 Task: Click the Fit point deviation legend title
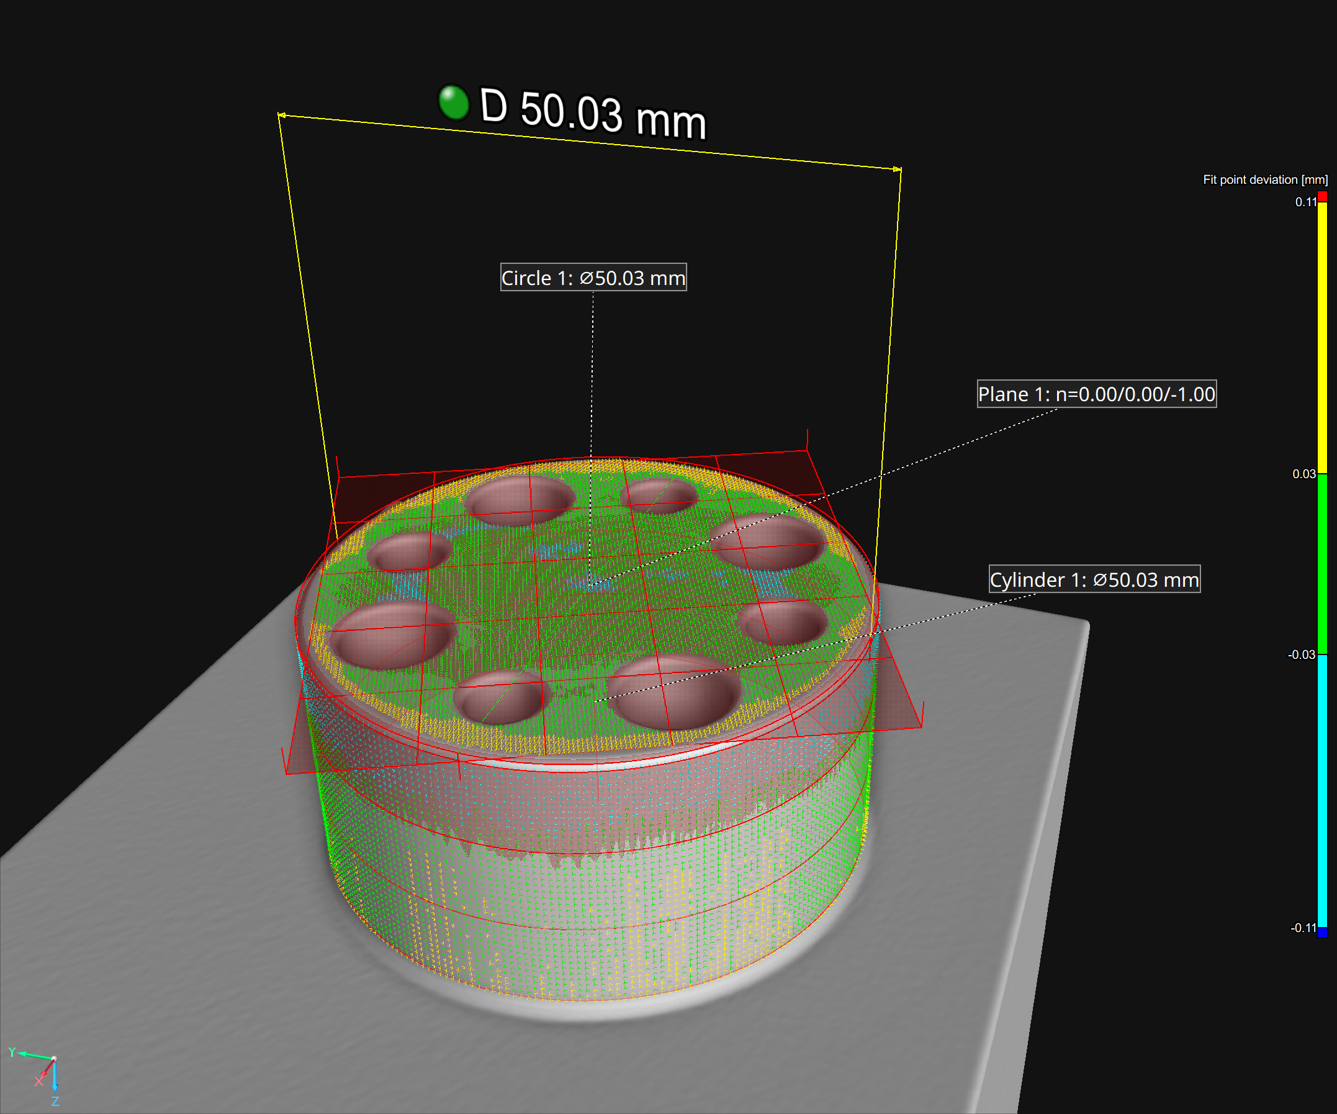pyautogui.click(x=1264, y=179)
